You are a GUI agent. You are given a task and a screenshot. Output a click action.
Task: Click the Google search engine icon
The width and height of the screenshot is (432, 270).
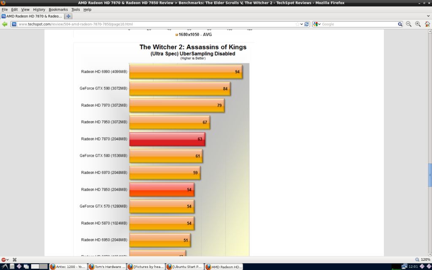316,24
